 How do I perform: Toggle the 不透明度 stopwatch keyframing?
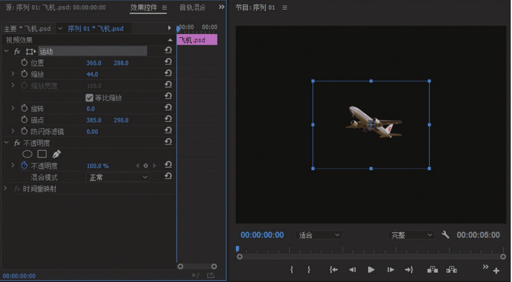click(24, 166)
